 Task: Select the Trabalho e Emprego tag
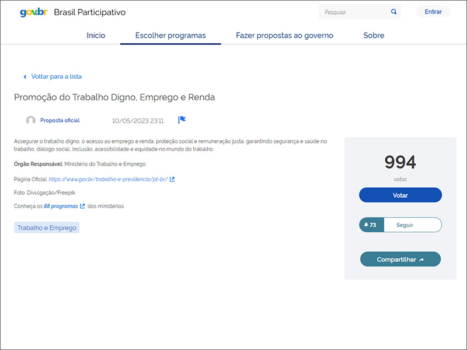coord(47,228)
